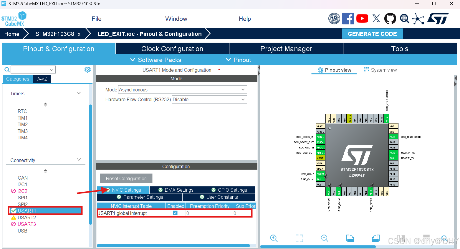The width and height of the screenshot is (460, 249).
Task: Select pin PA10 on the chip
Action: tap(393, 153)
